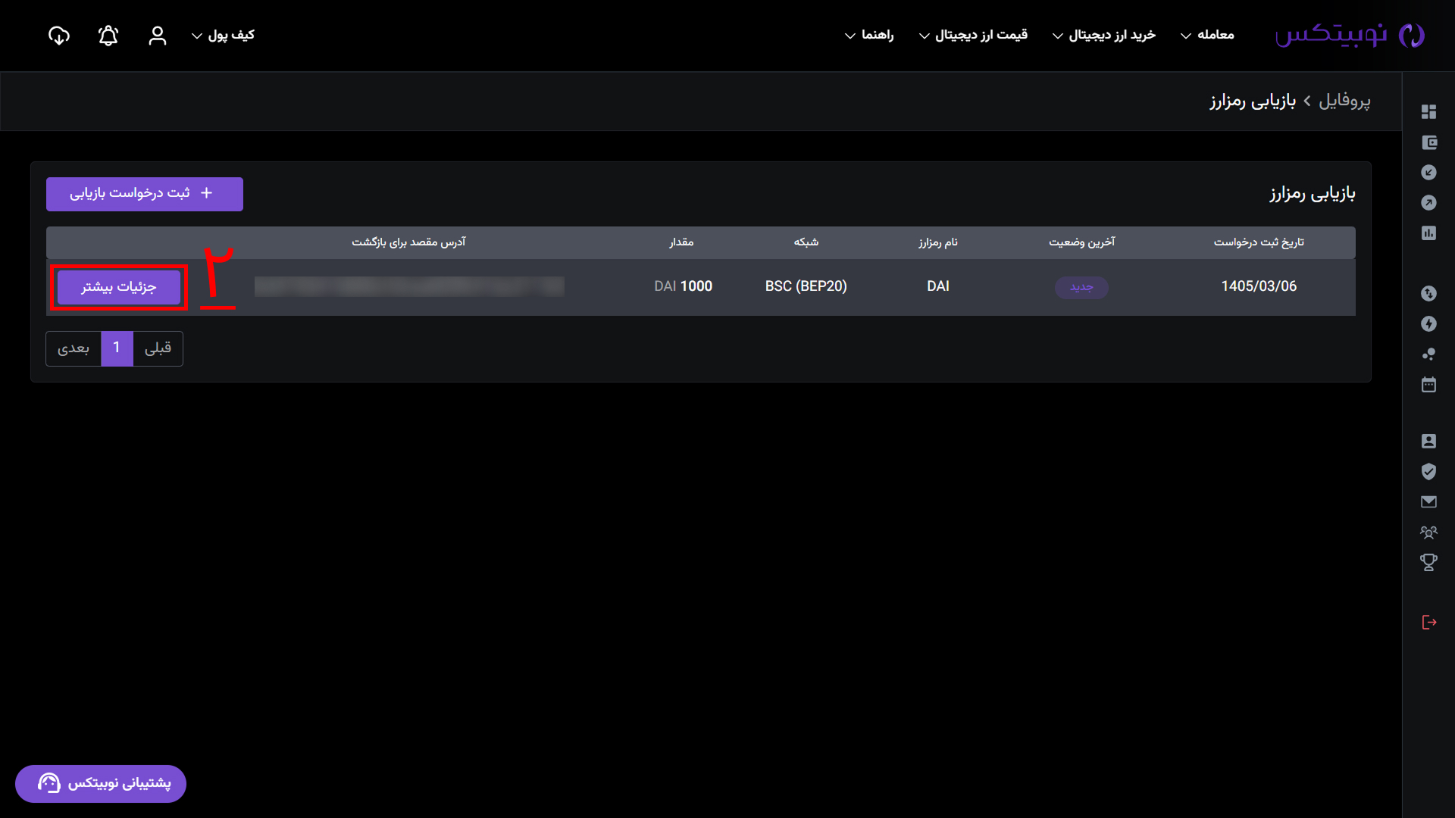
Task: Expand the کیف پول dropdown
Action: click(x=223, y=35)
